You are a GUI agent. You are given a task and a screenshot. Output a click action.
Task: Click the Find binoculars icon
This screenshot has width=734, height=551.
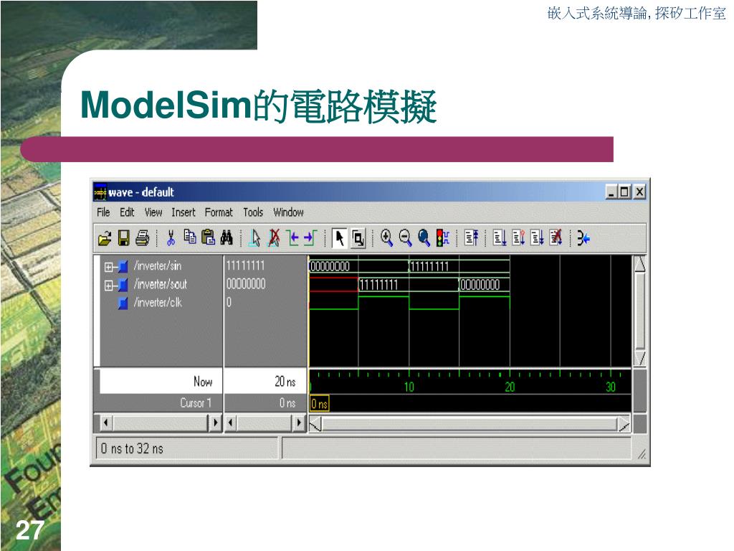[227, 237]
